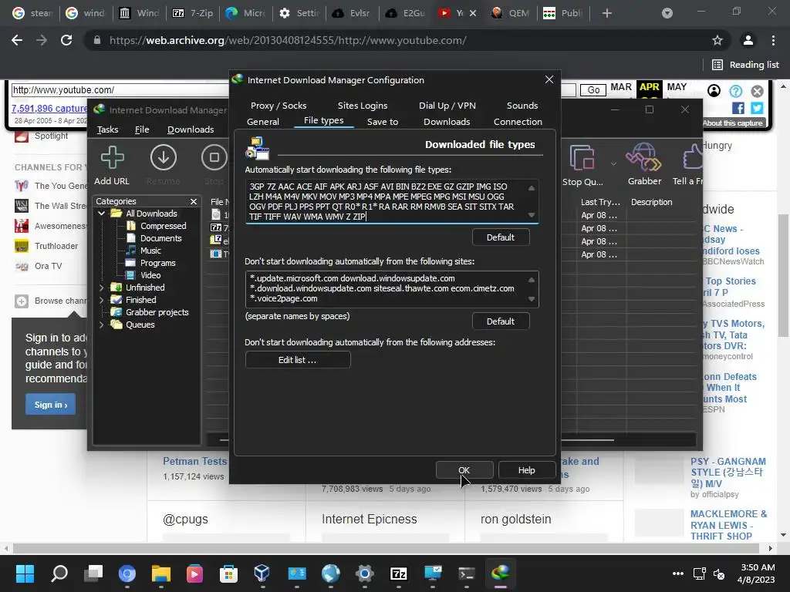The height and width of the screenshot is (592, 790).
Task: Collapse the All Downloads tree node
Action: 101,214
